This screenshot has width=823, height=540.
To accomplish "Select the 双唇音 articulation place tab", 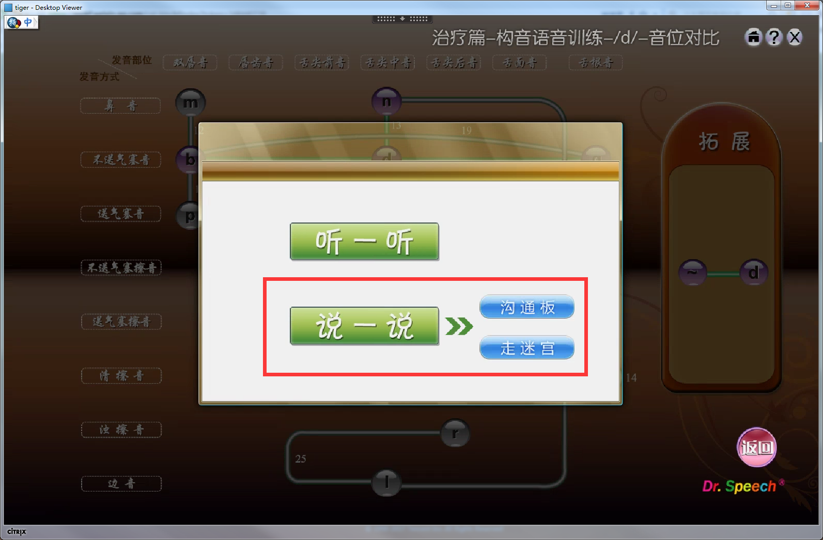I will pos(190,63).
